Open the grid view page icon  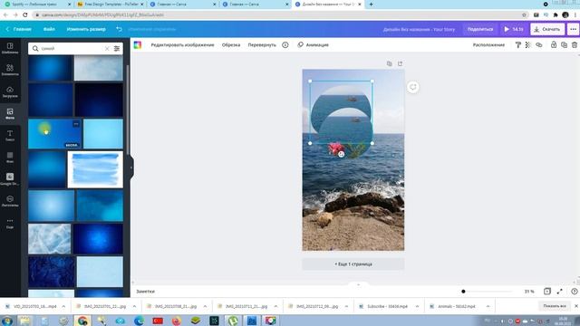[547, 292]
